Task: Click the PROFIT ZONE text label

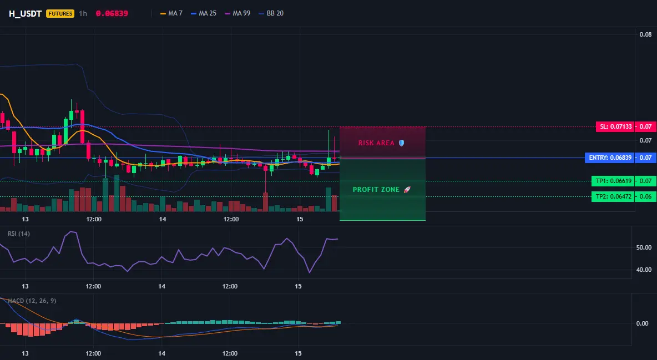Action: pyautogui.click(x=376, y=189)
